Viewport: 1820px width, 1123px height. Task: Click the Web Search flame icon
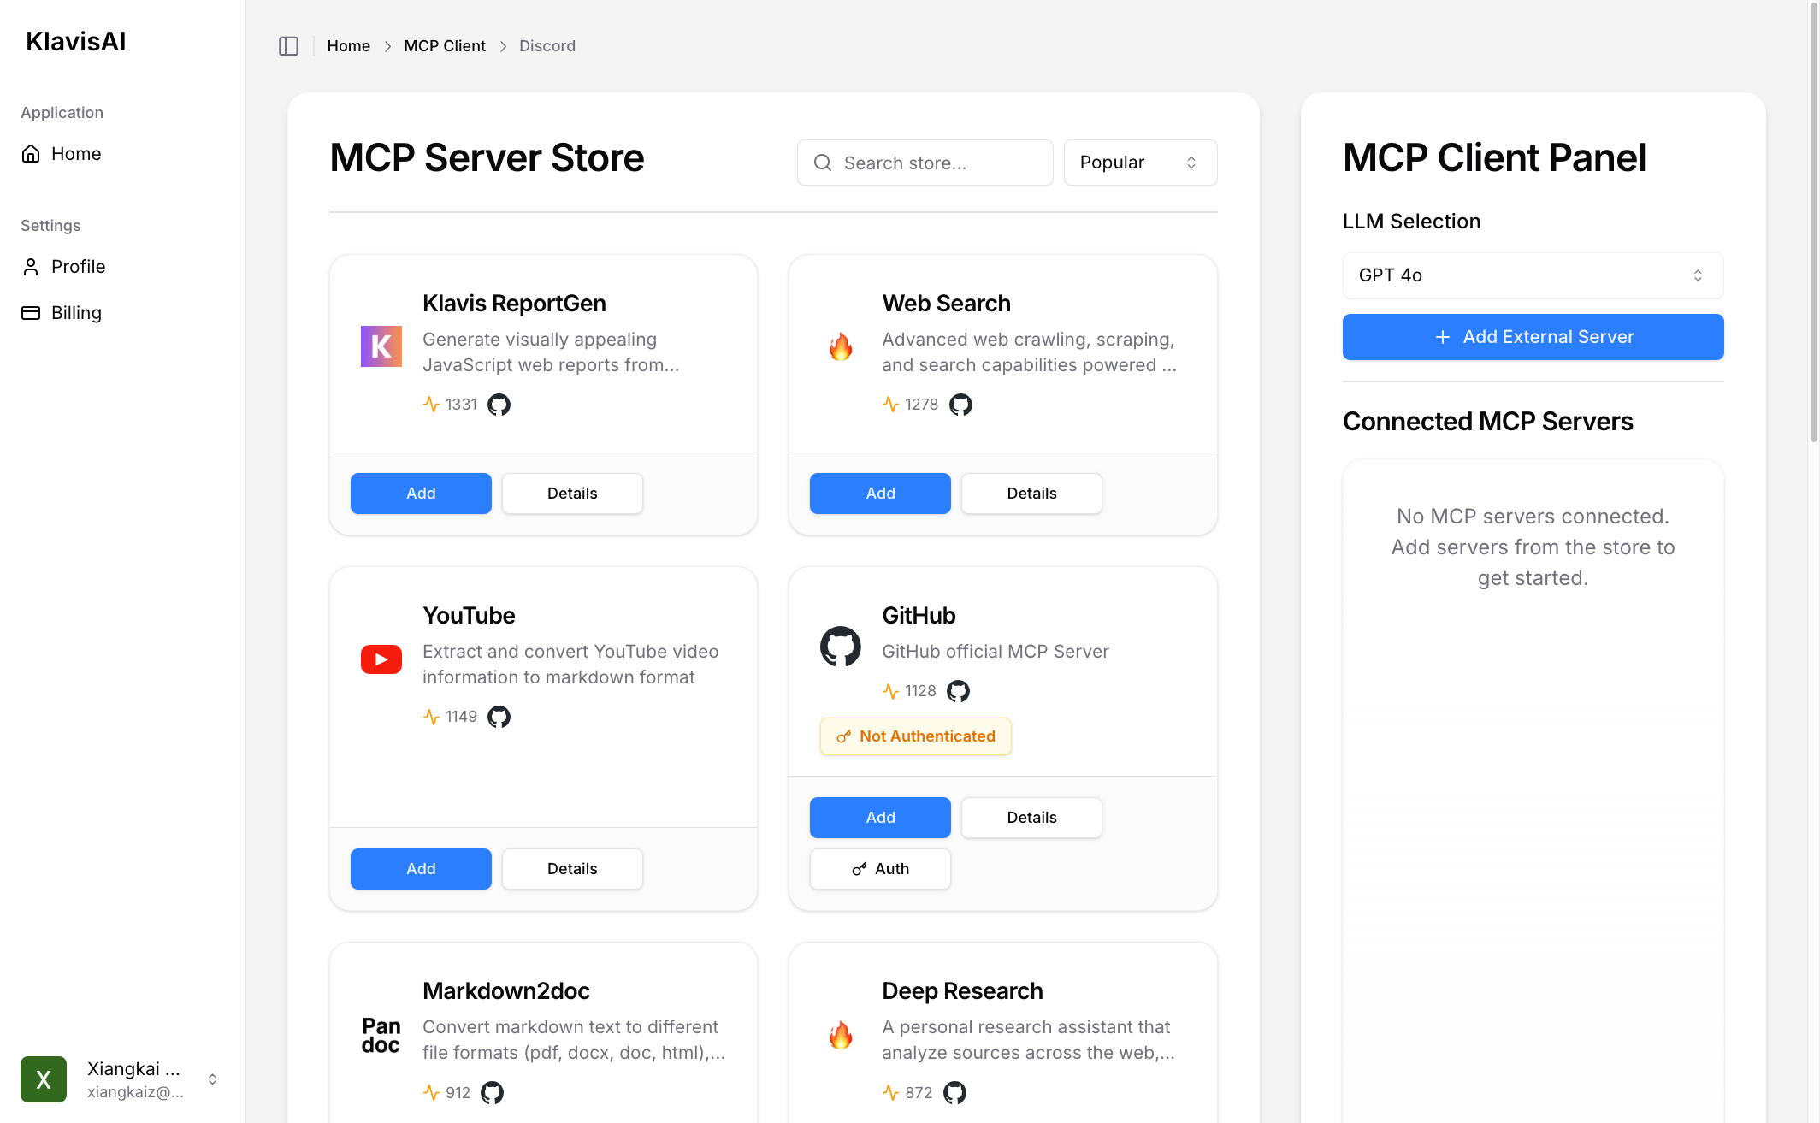841,346
